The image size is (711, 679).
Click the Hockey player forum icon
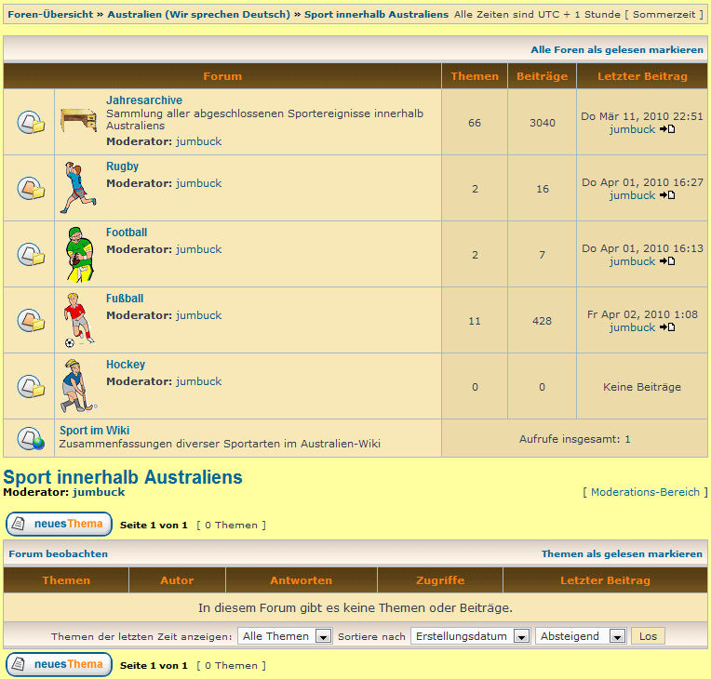click(78, 386)
